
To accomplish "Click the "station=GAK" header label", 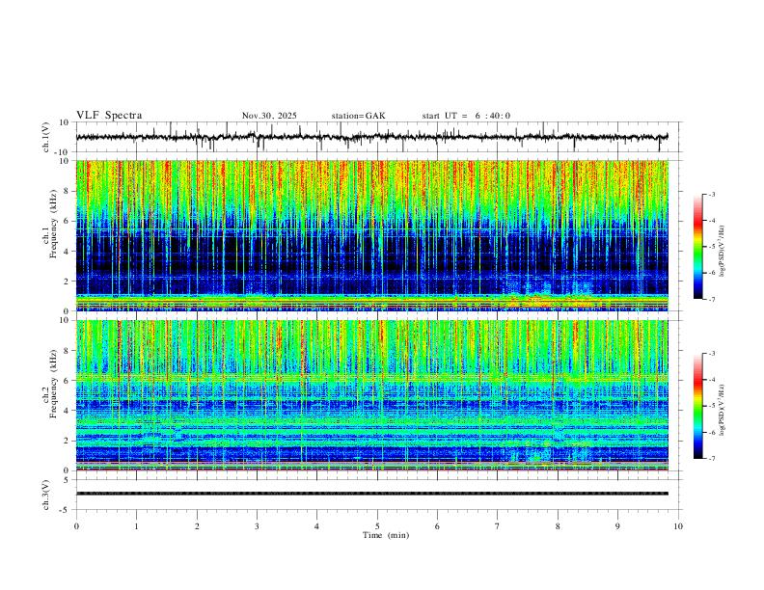I will [x=358, y=116].
